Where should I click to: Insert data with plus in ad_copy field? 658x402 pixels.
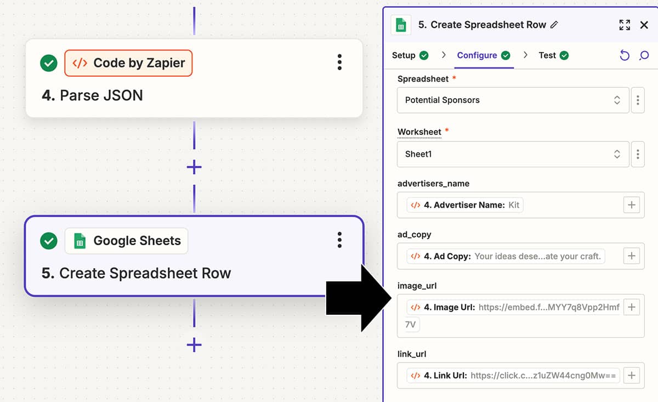(632, 256)
